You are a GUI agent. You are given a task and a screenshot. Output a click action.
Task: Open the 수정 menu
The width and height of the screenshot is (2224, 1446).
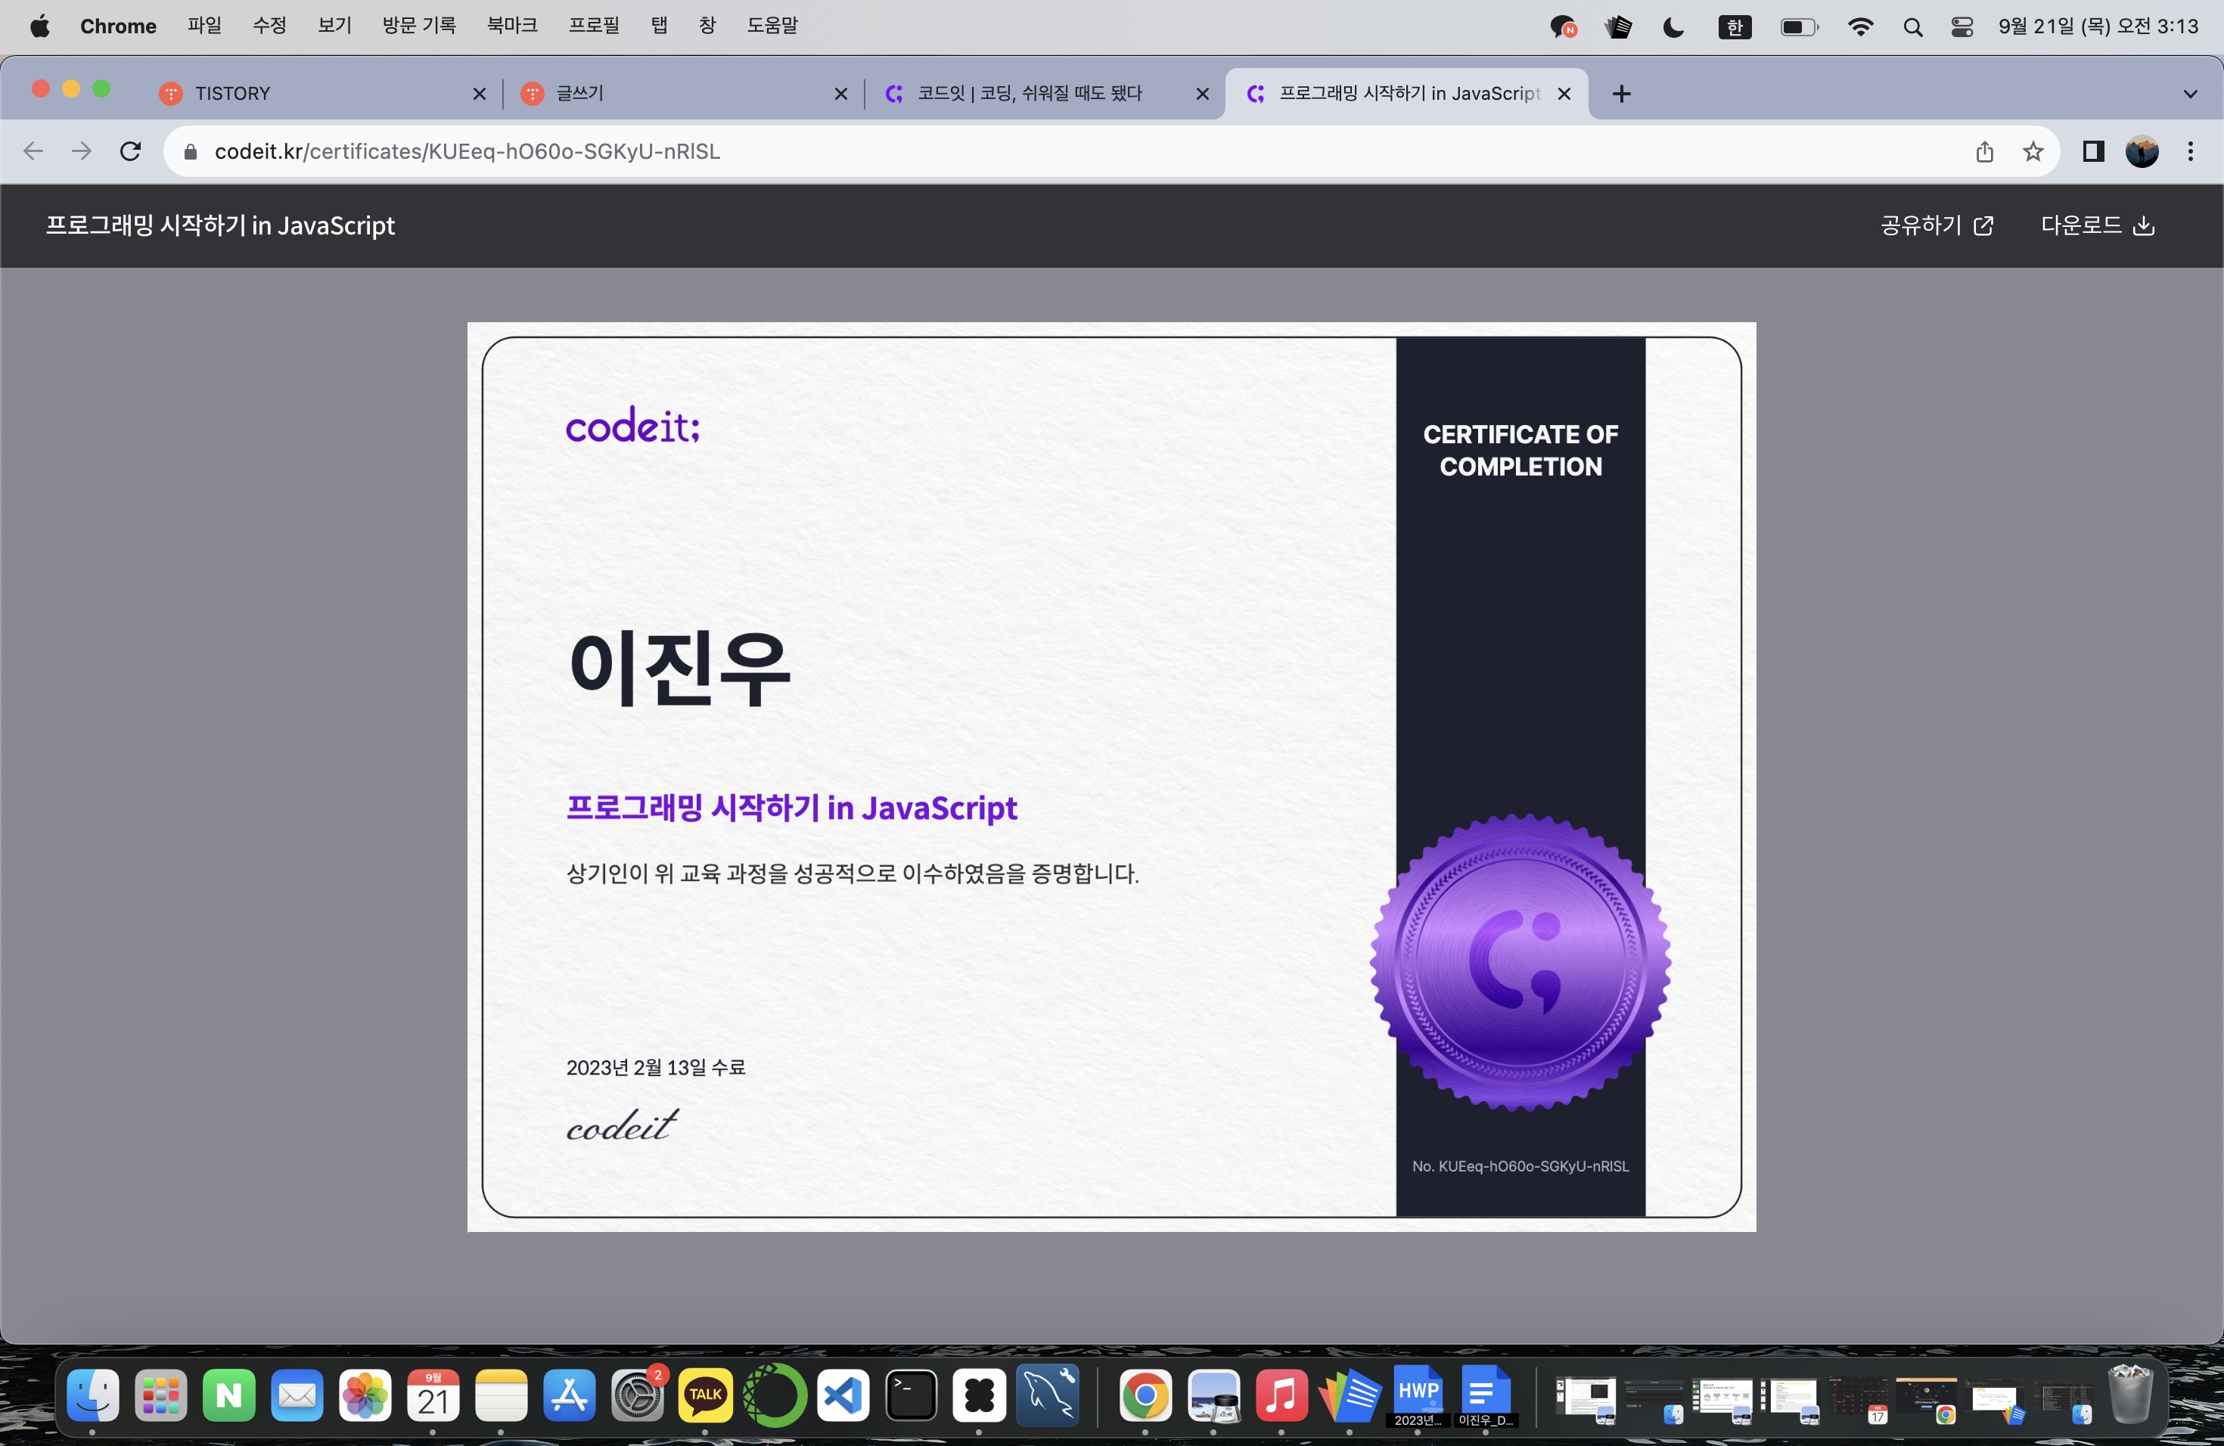[x=269, y=26]
